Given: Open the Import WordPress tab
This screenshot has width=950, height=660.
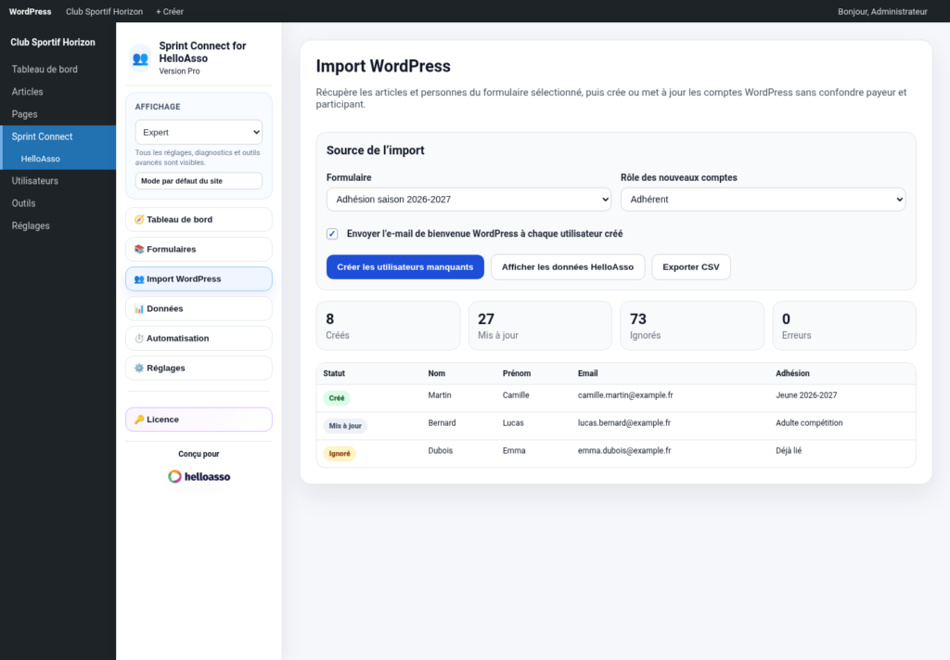Looking at the screenshot, I should click(199, 278).
